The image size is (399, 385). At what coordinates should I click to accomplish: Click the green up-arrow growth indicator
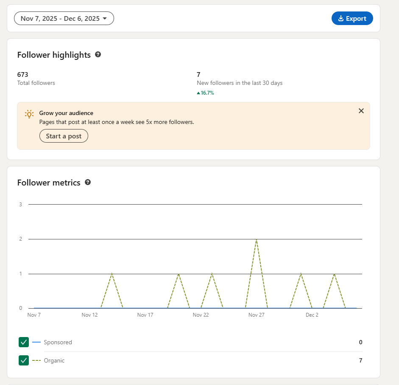198,93
